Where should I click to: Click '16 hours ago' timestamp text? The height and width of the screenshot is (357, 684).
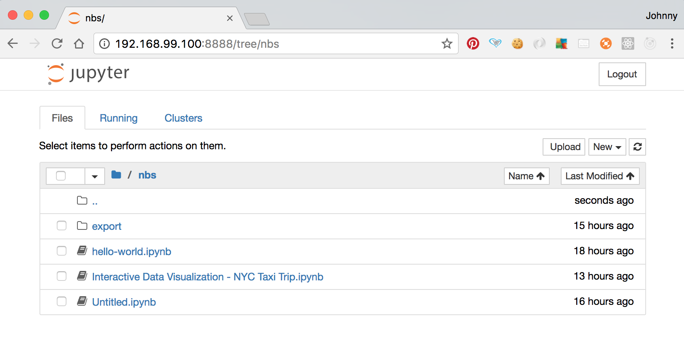click(604, 301)
